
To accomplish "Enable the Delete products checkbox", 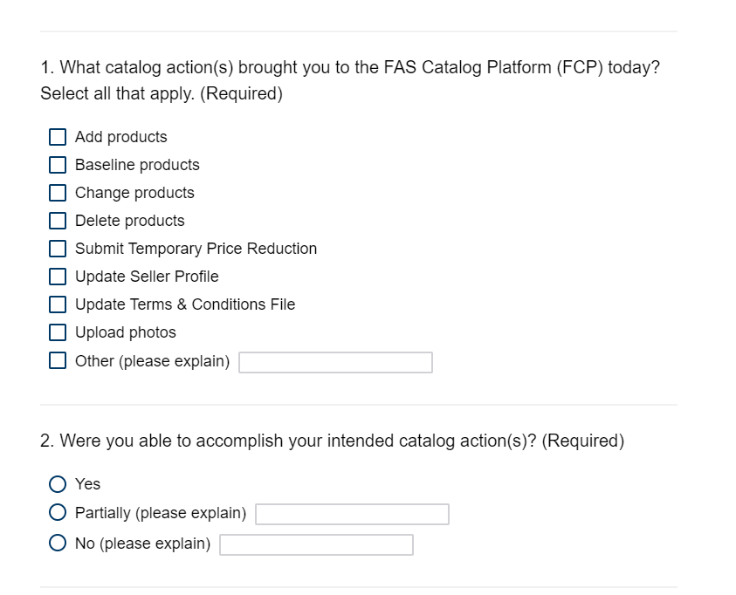I will click(58, 221).
